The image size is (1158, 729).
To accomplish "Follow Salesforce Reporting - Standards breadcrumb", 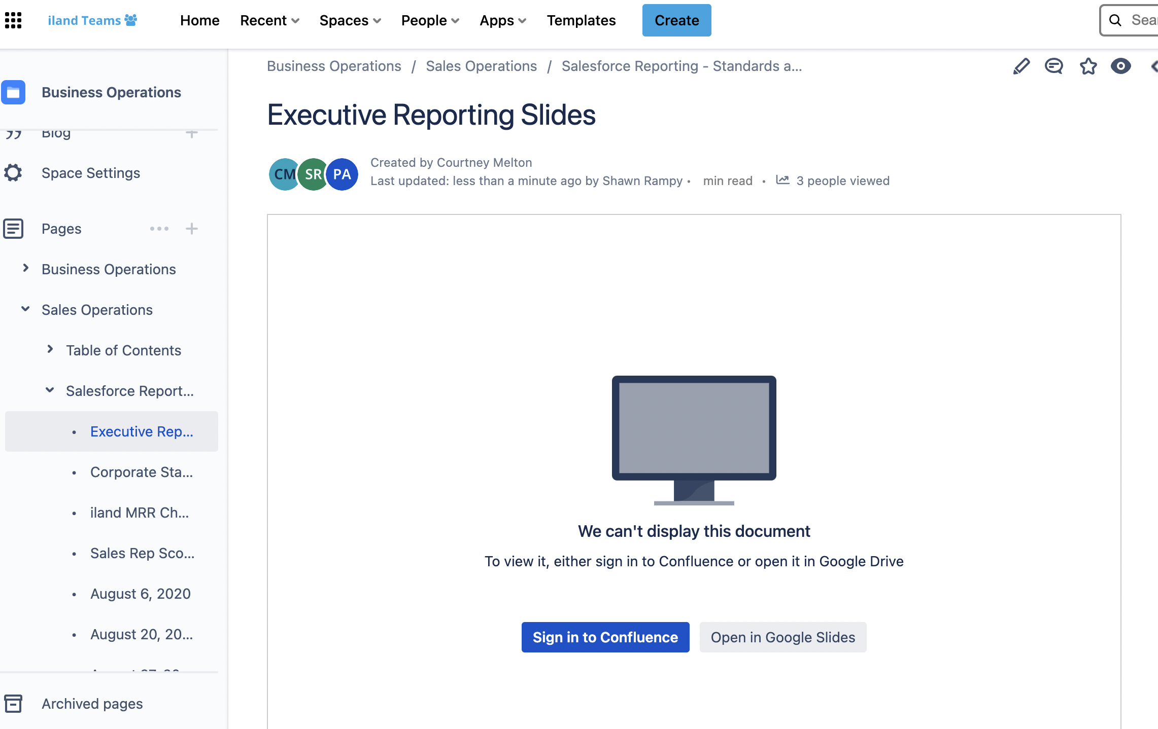I will [682, 66].
